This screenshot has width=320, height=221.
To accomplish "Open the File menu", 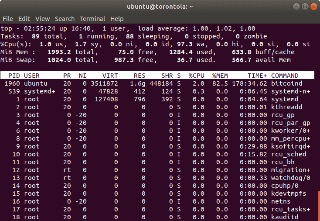I will (x=8, y=19).
